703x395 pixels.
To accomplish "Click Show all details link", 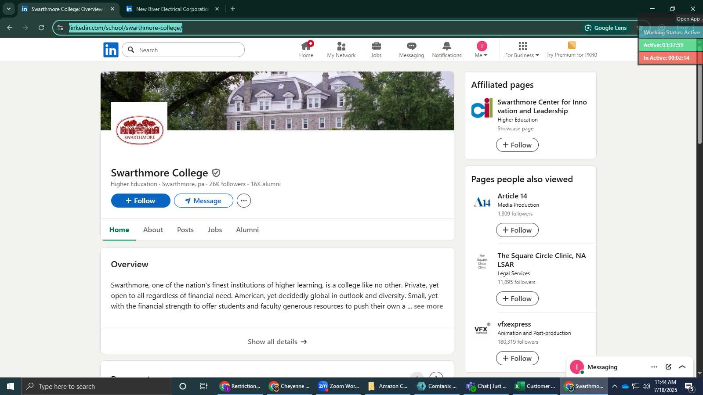I will [x=277, y=341].
